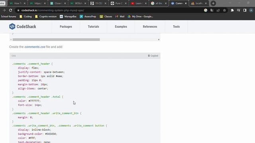This screenshot has height=143, width=255.
Task: Click the 'color: #777777;' code line
Action: 29,101
